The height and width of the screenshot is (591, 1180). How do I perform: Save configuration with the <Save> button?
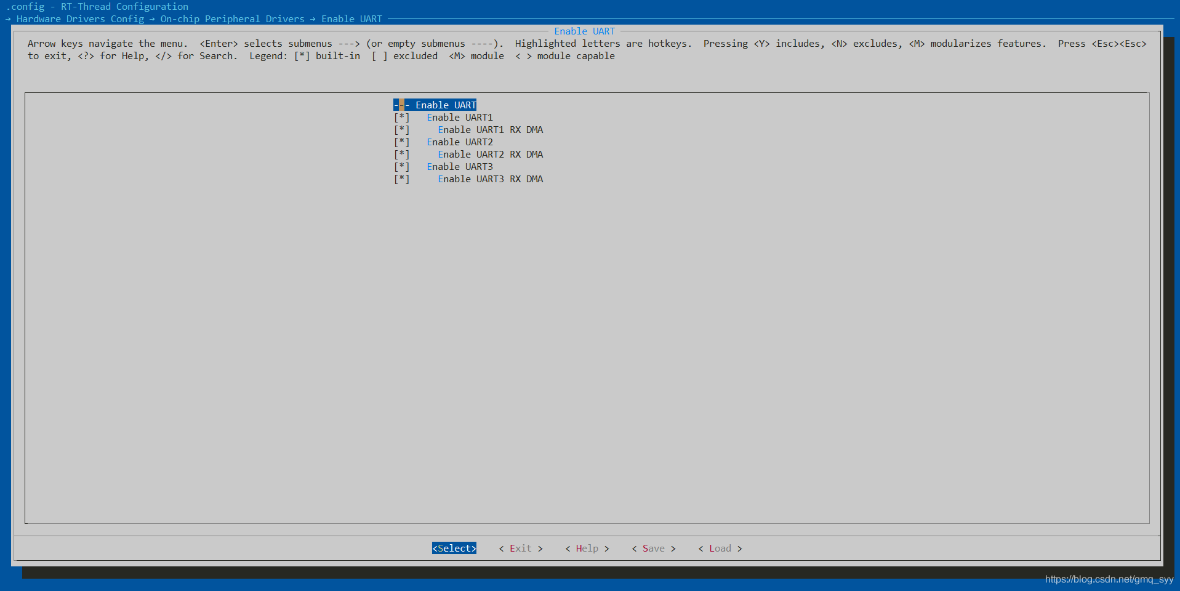[x=652, y=548]
